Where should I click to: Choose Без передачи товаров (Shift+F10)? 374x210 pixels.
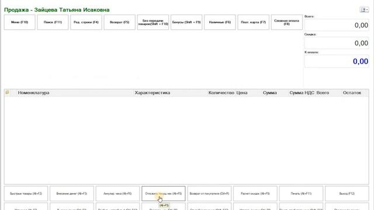[x=153, y=22]
